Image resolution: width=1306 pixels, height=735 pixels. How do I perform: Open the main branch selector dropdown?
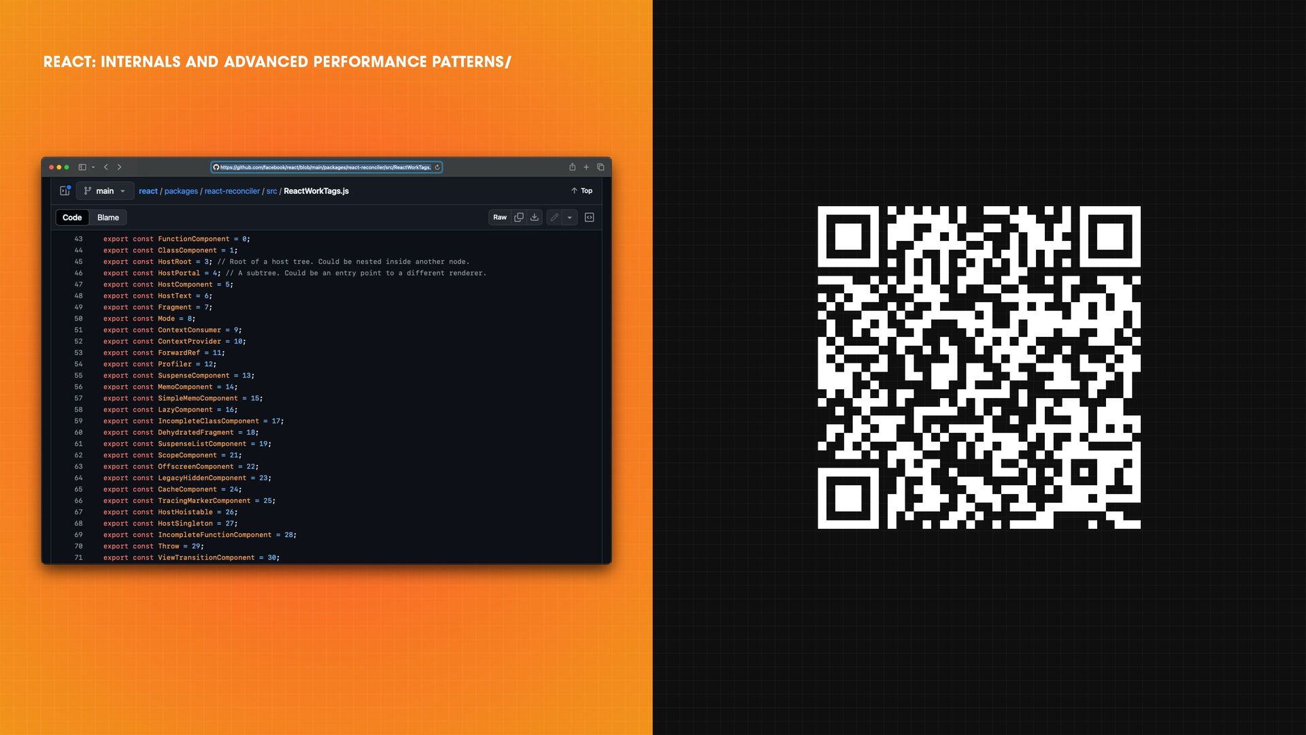105,191
